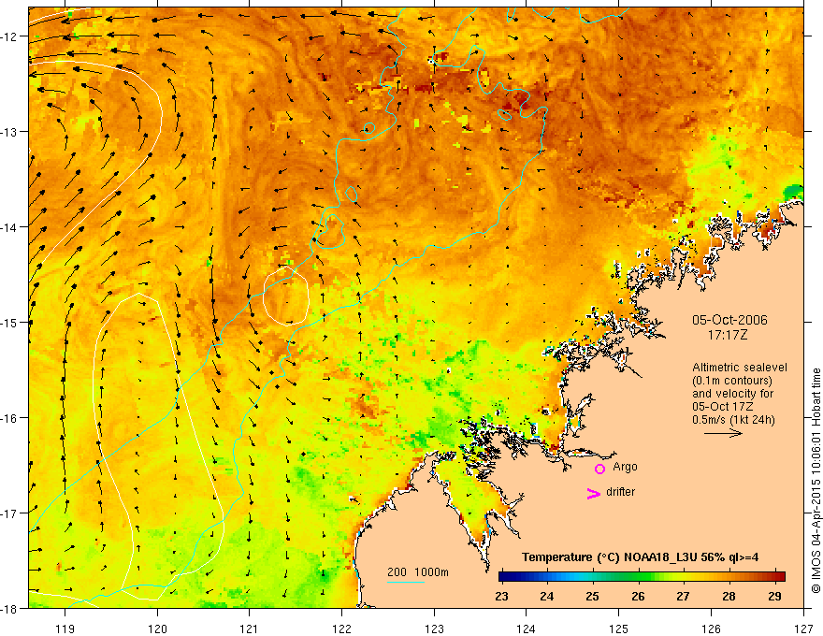Click latitude axis label -13
823x636 pixels.
[x=11, y=132]
